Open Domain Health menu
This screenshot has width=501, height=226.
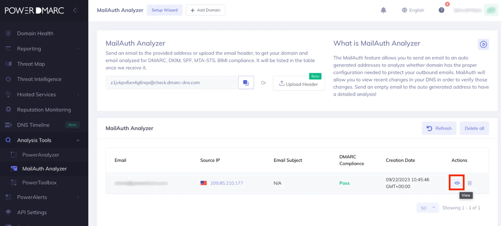point(35,33)
